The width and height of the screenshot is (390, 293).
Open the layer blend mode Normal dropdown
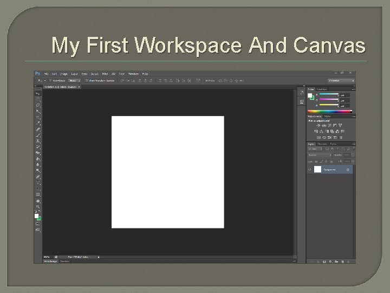pyautogui.click(x=320, y=155)
